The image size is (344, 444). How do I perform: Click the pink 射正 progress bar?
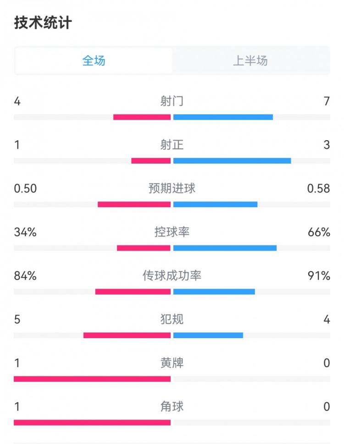tap(151, 161)
